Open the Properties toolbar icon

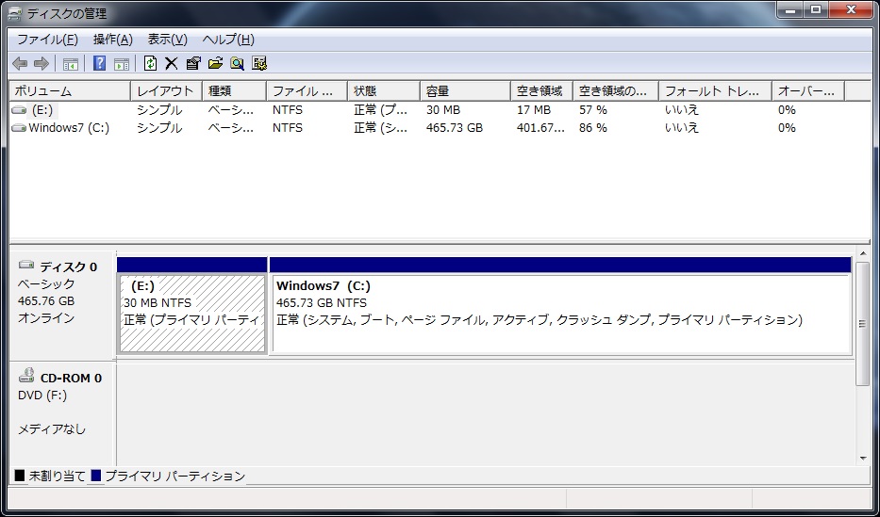(x=193, y=63)
